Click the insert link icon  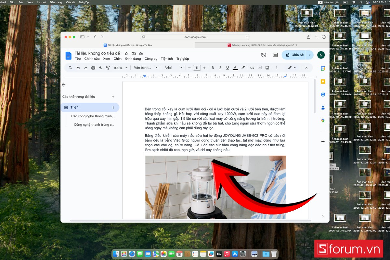click(x=252, y=68)
